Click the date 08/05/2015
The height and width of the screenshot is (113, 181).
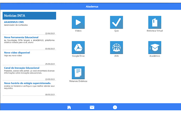point(50,95)
